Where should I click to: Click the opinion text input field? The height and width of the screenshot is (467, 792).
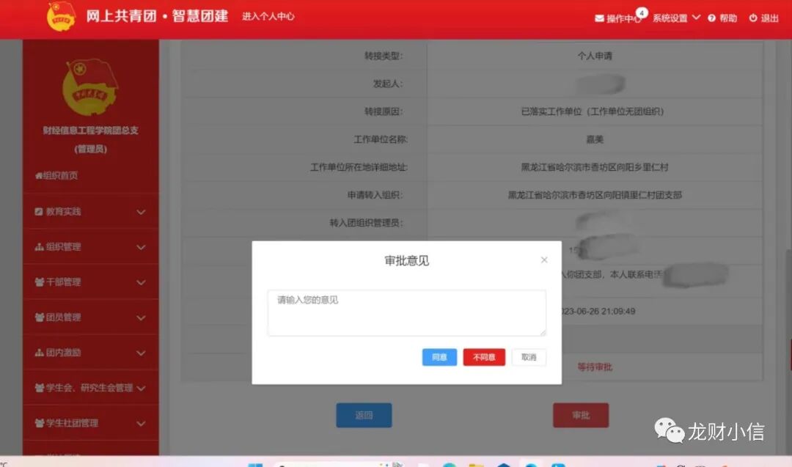[x=406, y=311]
